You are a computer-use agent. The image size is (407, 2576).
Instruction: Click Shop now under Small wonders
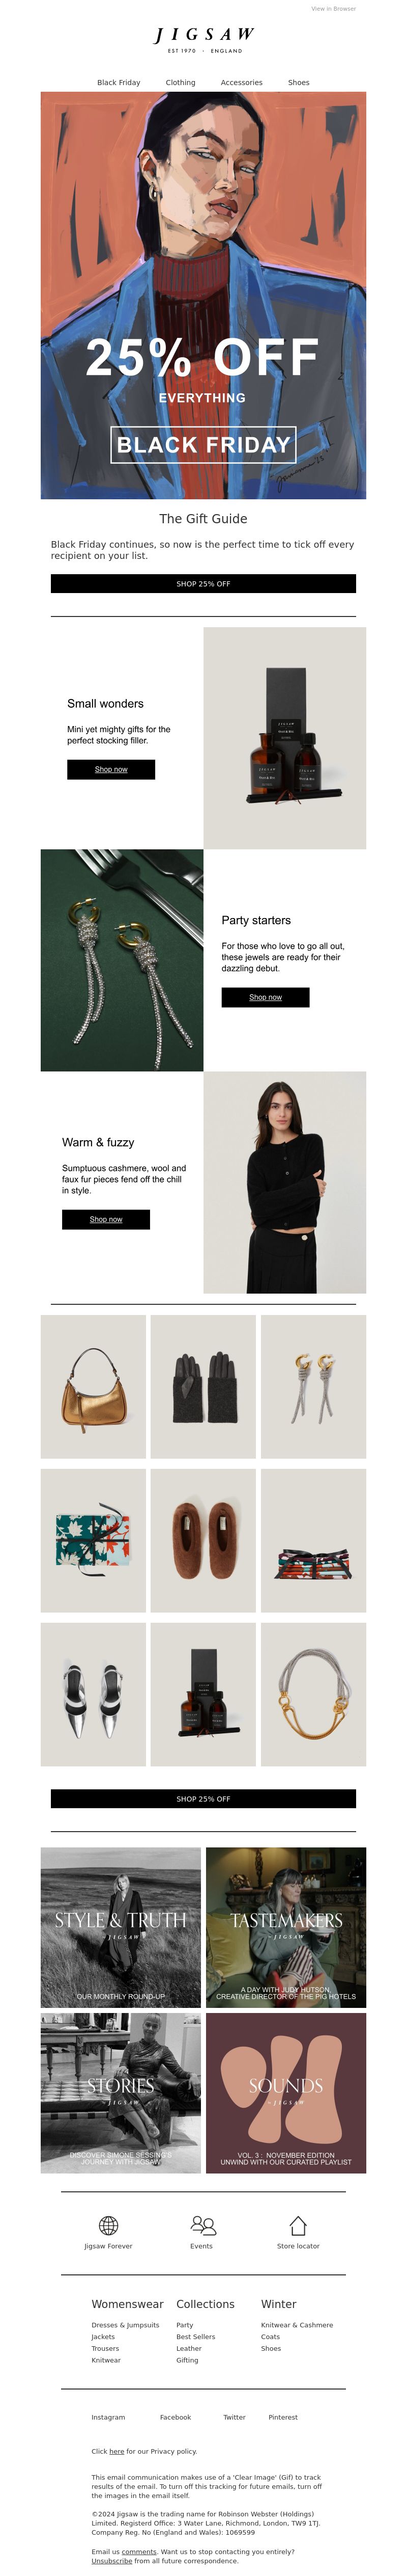pos(111,769)
